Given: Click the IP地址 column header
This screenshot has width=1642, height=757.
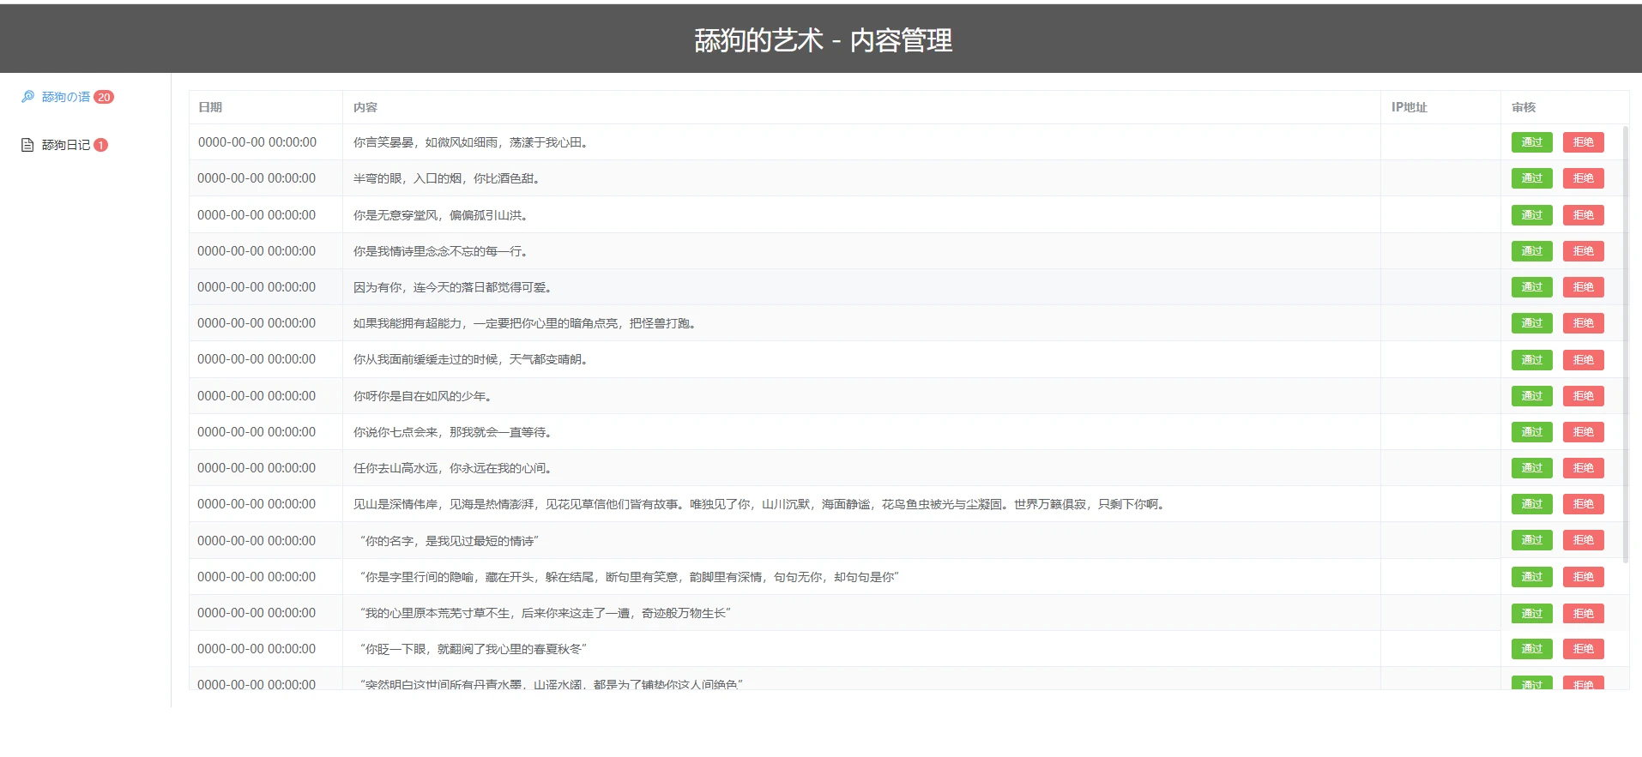Looking at the screenshot, I should coord(1409,107).
